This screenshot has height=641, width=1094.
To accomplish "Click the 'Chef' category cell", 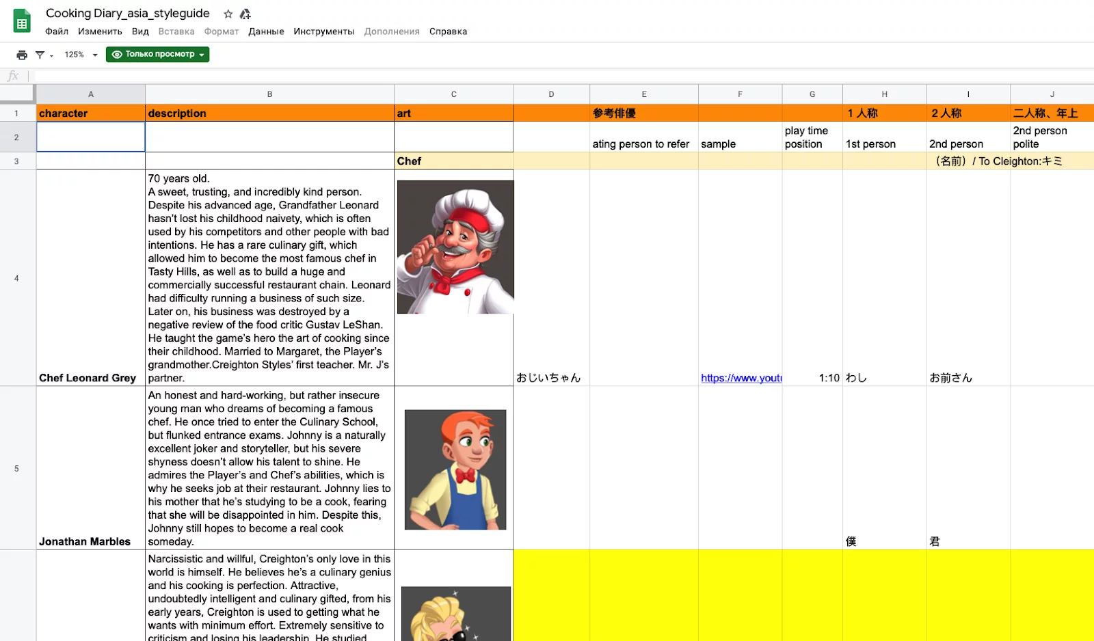I will click(453, 161).
